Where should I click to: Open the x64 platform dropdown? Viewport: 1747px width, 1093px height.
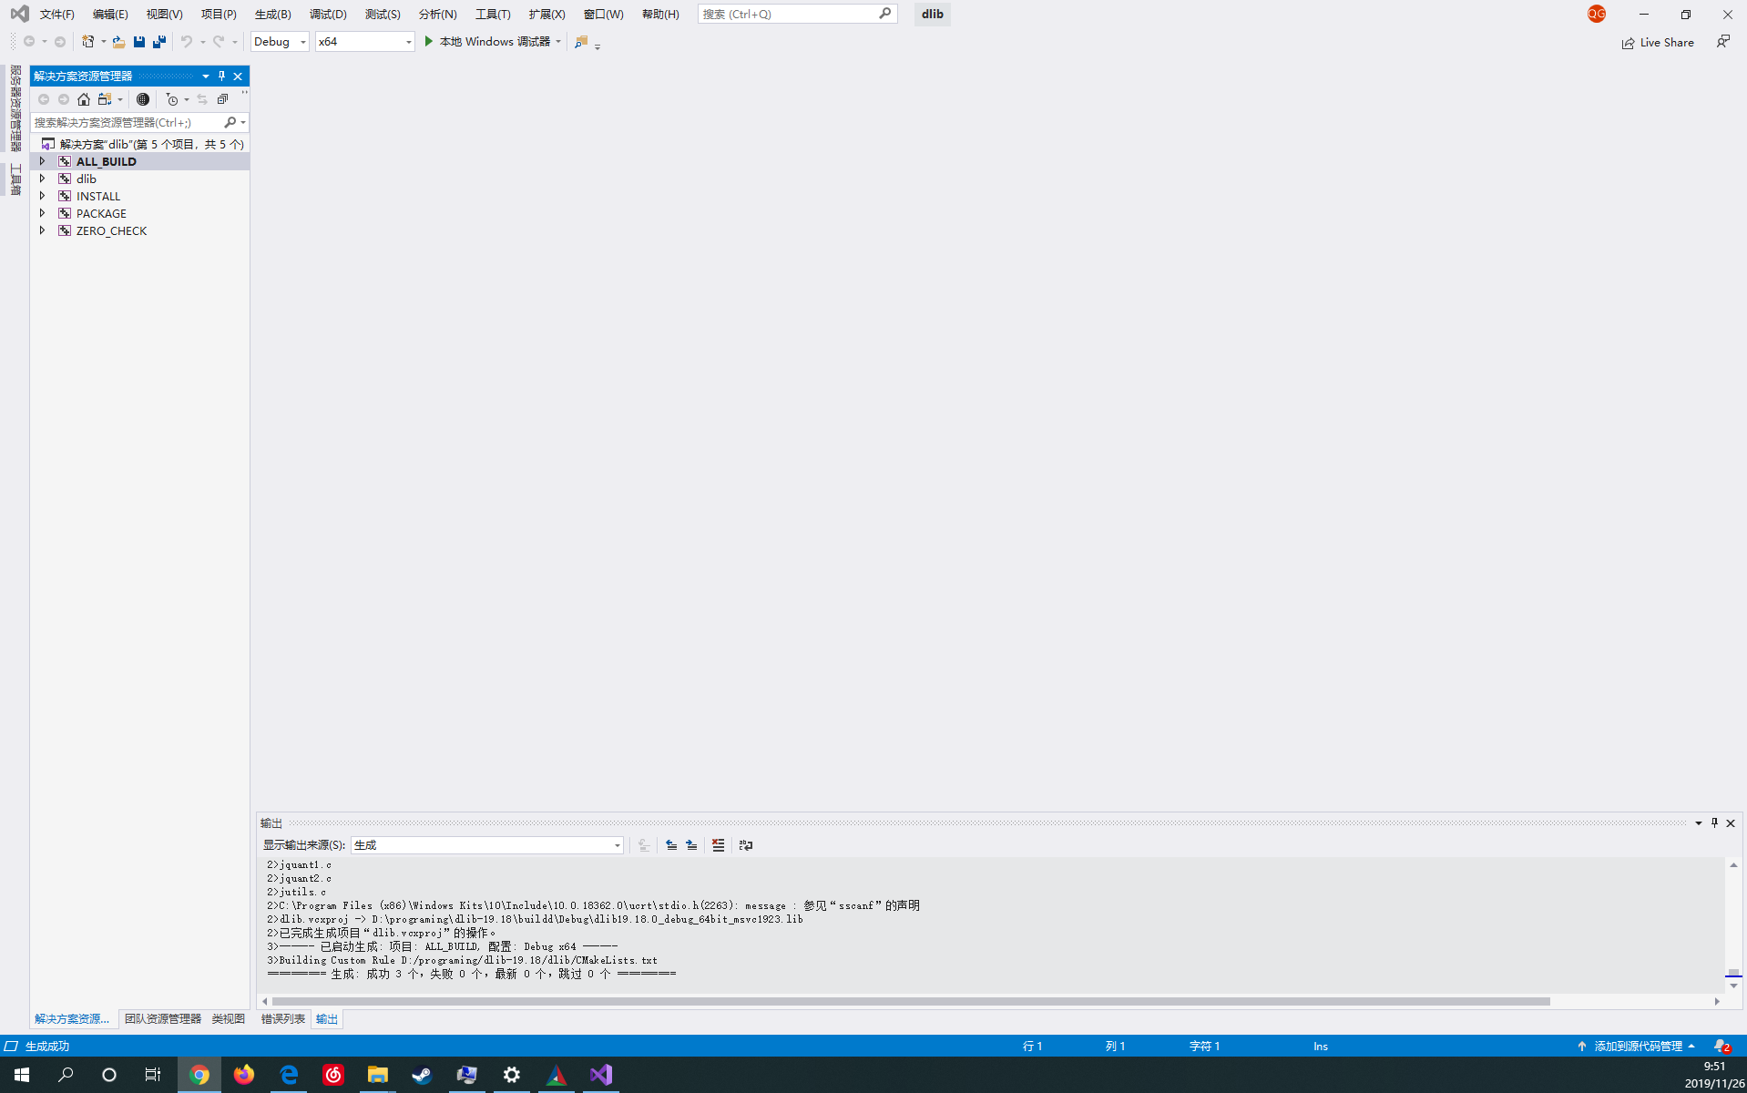[406, 41]
